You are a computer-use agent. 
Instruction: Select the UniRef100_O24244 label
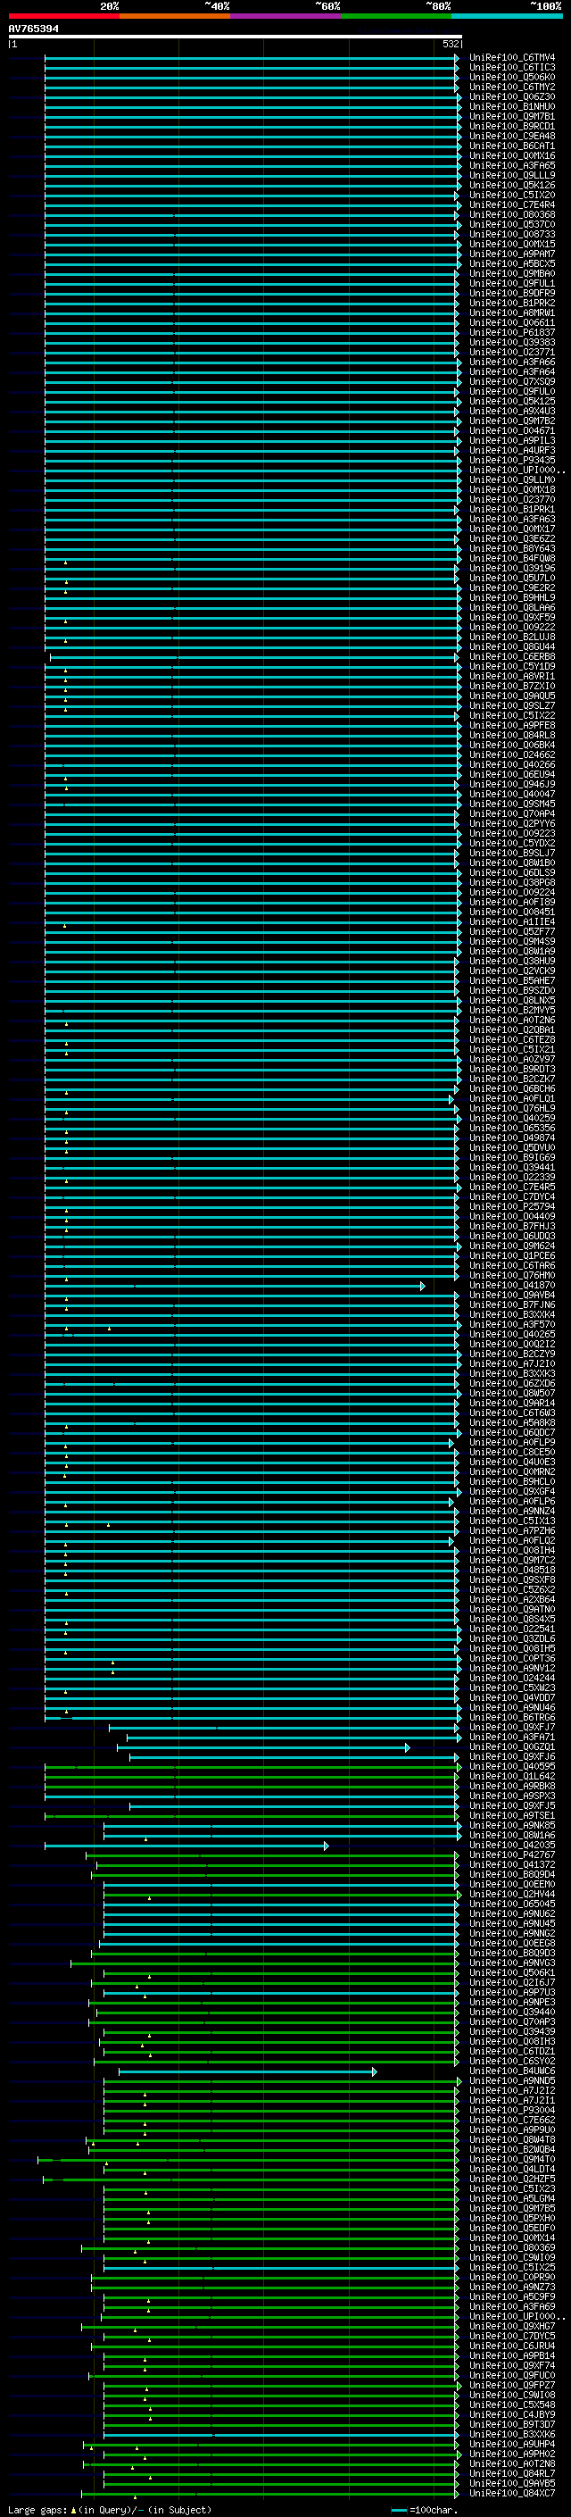point(512,1678)
